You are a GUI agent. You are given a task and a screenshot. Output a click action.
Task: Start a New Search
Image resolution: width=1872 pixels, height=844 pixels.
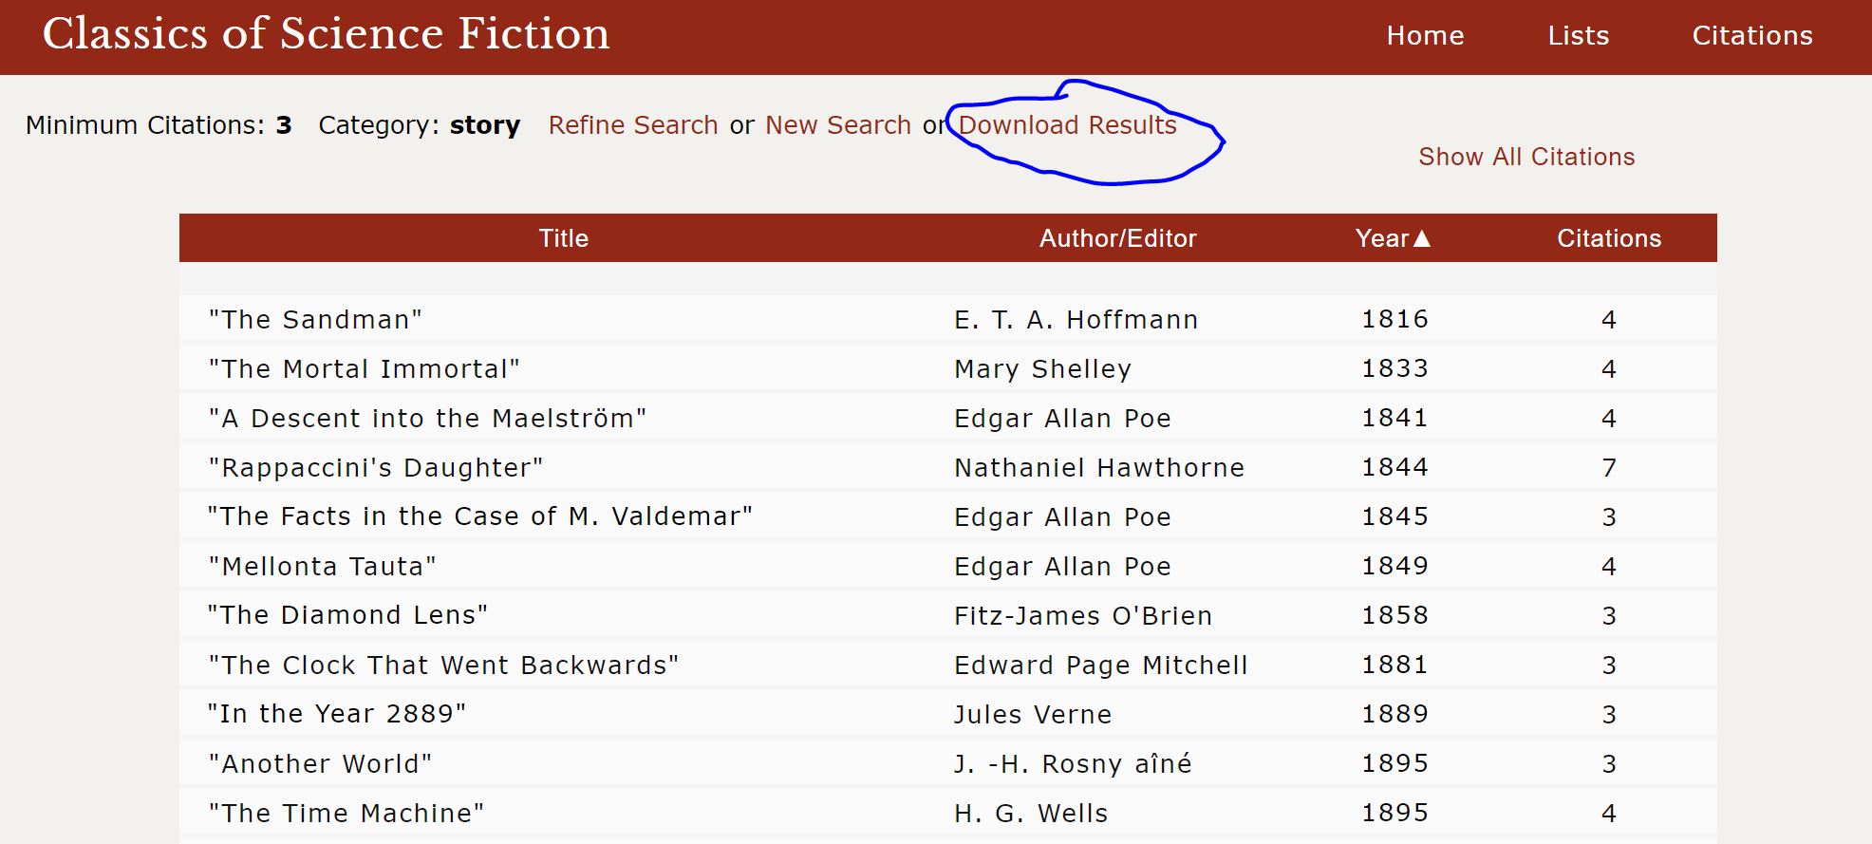click(x=837, y=125)
